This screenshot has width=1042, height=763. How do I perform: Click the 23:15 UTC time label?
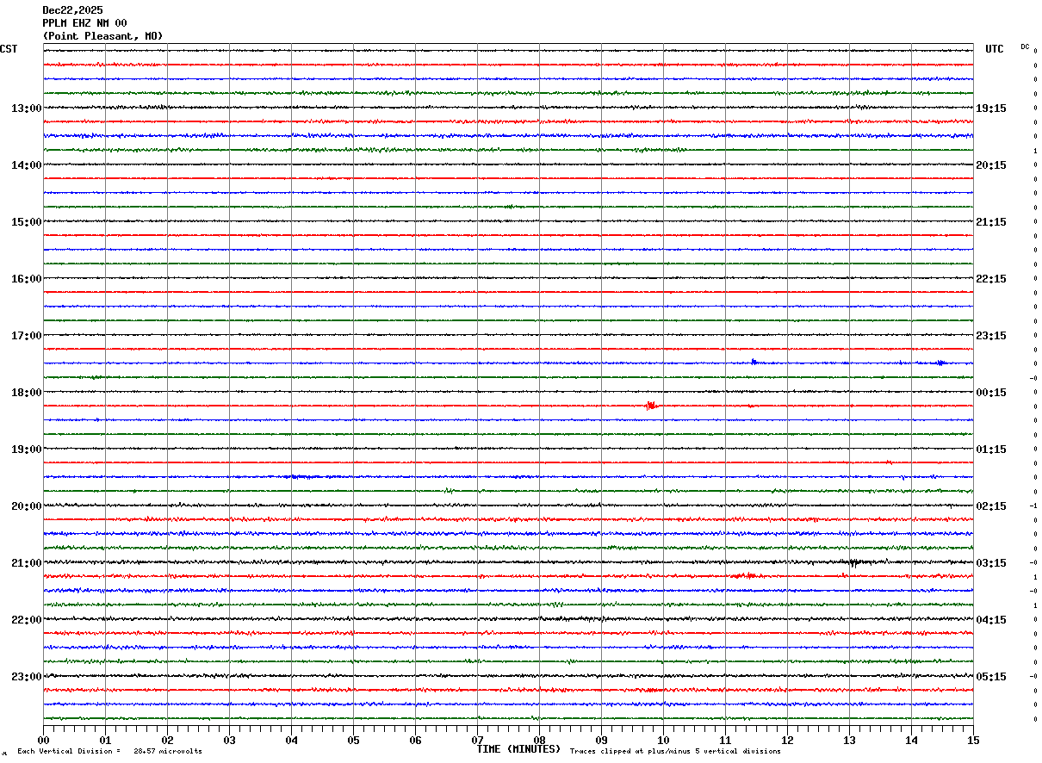(991, 336)
